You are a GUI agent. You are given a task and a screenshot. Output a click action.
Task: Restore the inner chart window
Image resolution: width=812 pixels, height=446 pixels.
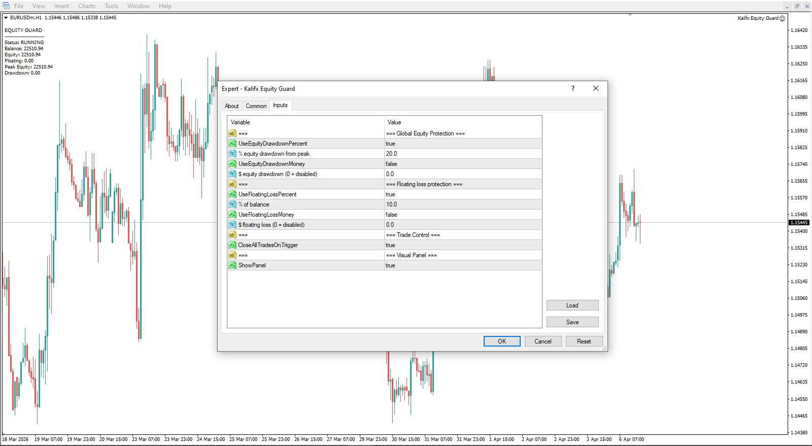(797, 6)
